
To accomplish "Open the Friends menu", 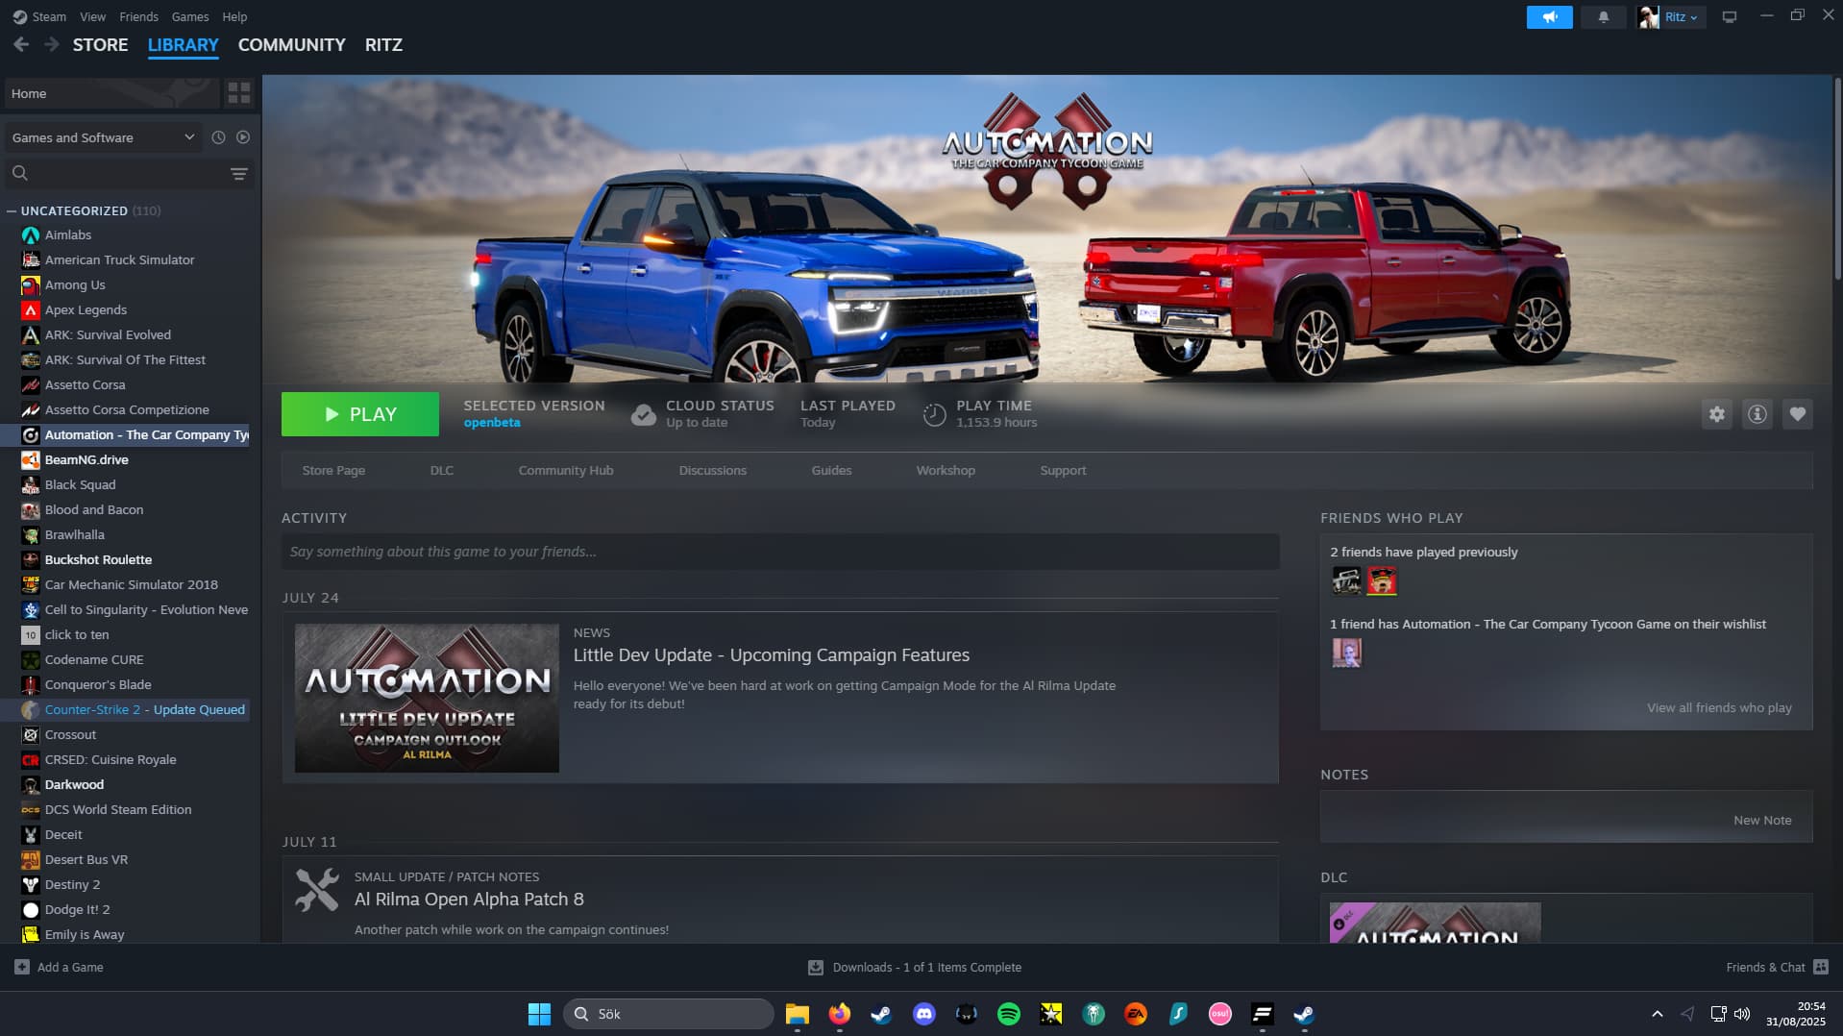I will click(x=138, y=17).
